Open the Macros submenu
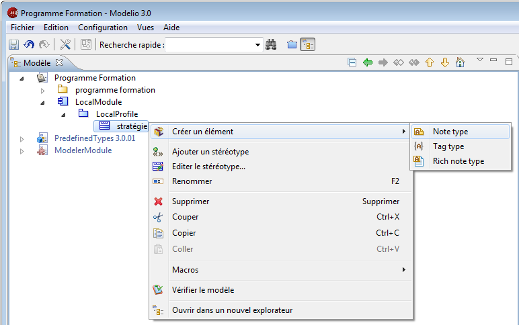 (x=280, y=270)
